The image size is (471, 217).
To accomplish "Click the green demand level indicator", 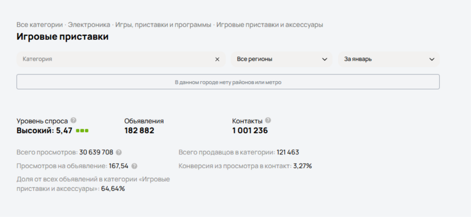I will (x=82, y=131).
